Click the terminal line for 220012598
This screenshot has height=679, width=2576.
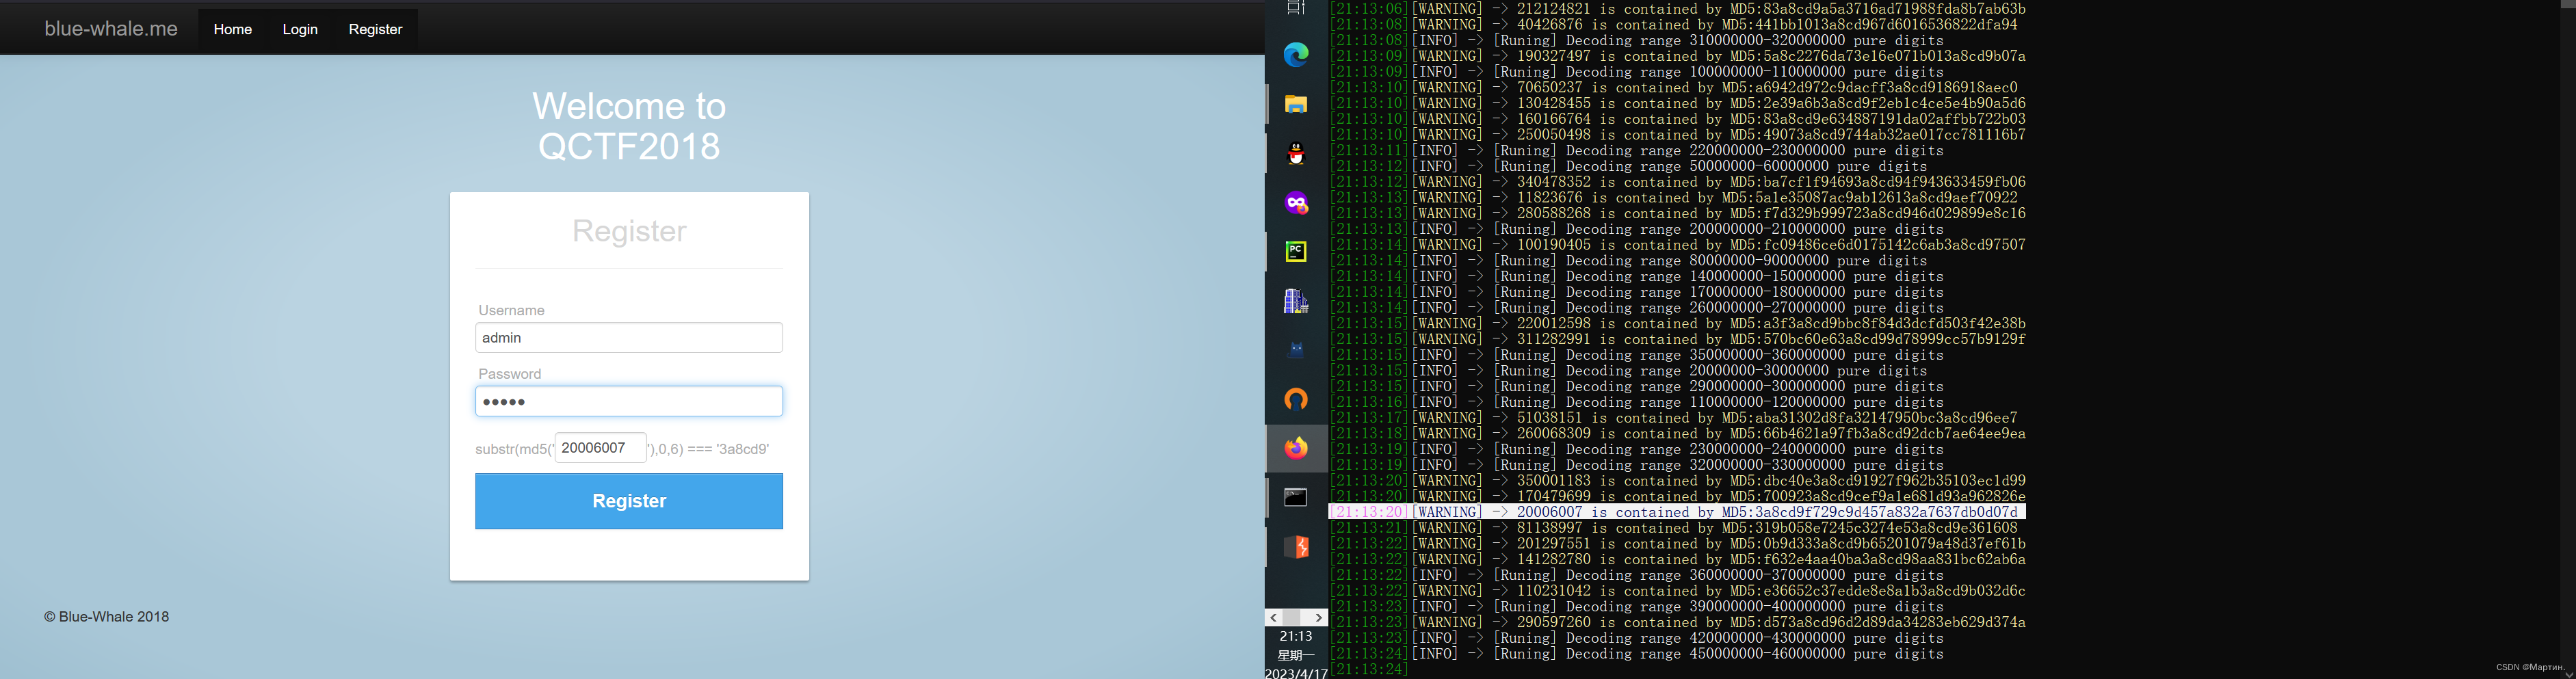[x=1677, y=323]
